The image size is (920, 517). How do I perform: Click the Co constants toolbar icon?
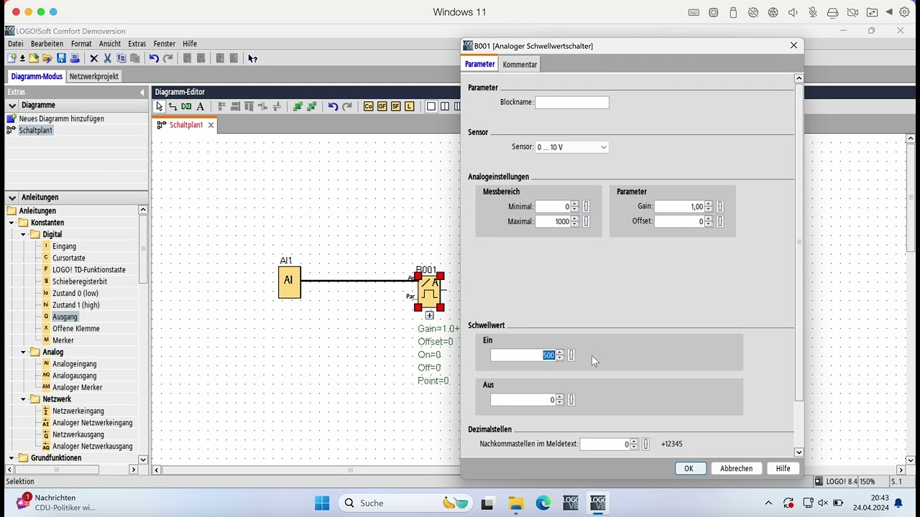[369, 106]
